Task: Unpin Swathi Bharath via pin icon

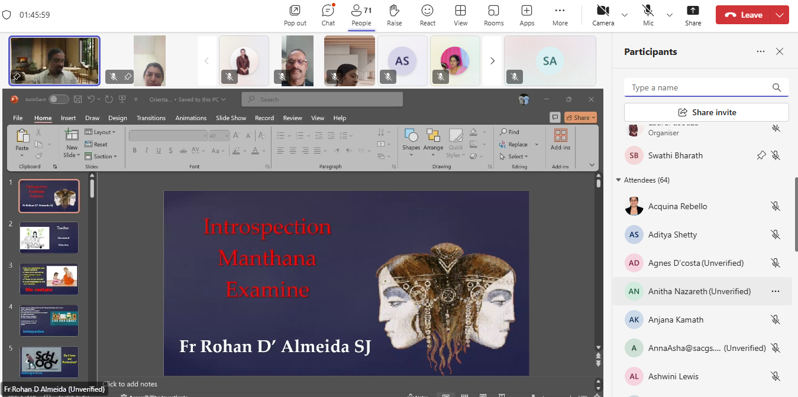Action: (x=761, y=155)
